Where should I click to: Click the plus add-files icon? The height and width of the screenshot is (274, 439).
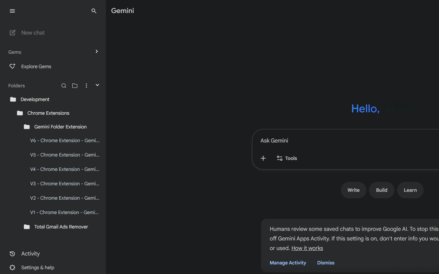click(x=263, y=158)
